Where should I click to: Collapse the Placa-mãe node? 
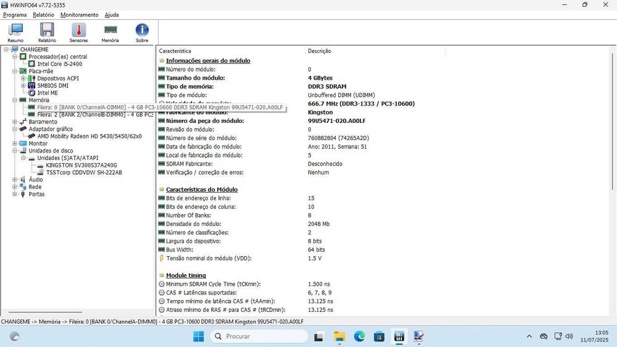tap(15, 71)
